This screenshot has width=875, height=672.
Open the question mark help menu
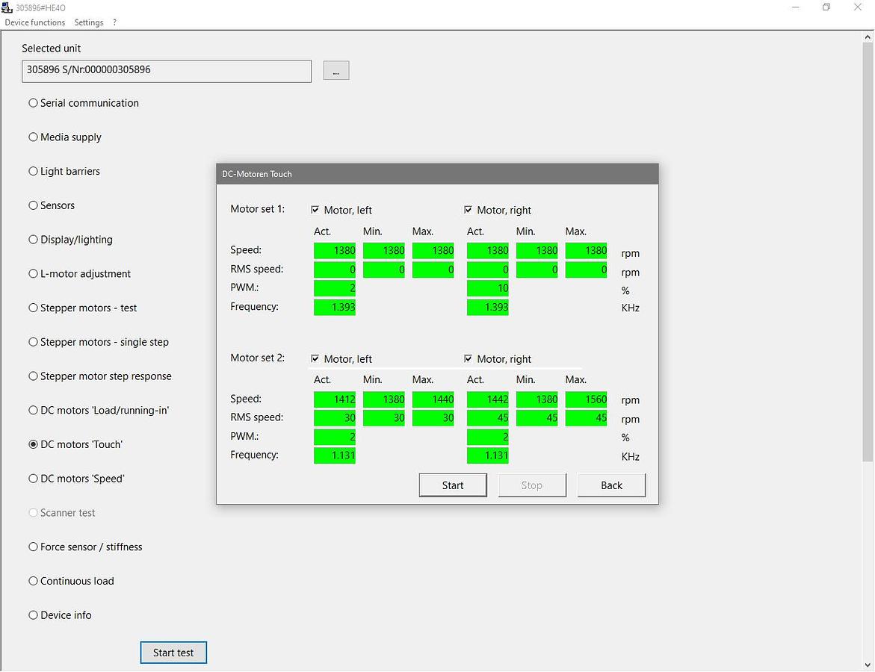pos(114,22)
